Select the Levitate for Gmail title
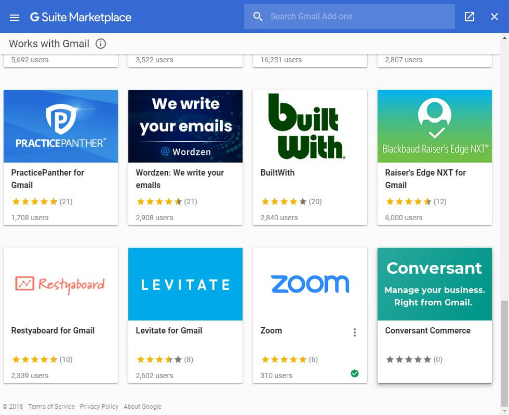509x415 pixels. (x=169, y=330)
